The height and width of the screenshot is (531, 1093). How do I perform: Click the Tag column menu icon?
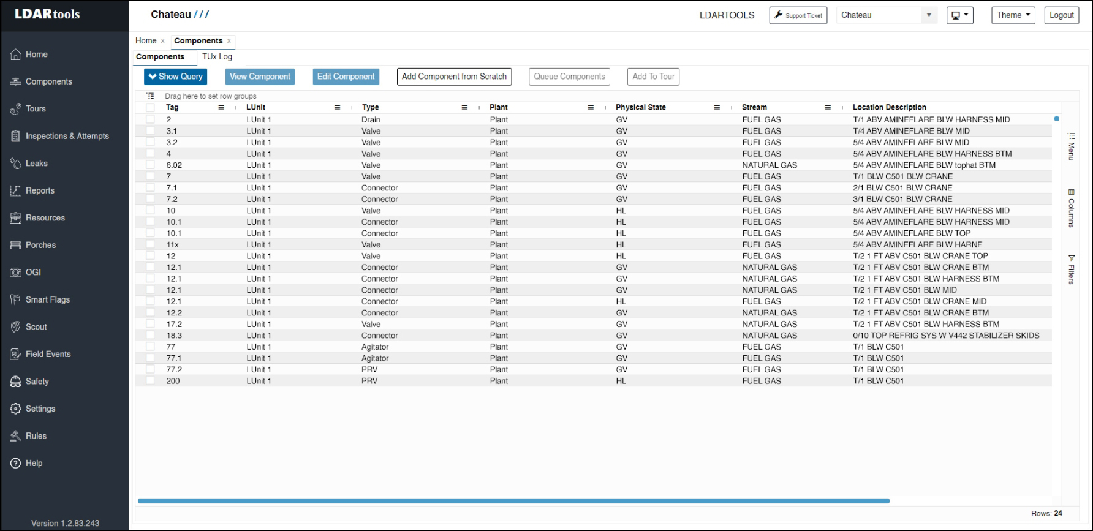pyautogui.click(x=221, y=107)
